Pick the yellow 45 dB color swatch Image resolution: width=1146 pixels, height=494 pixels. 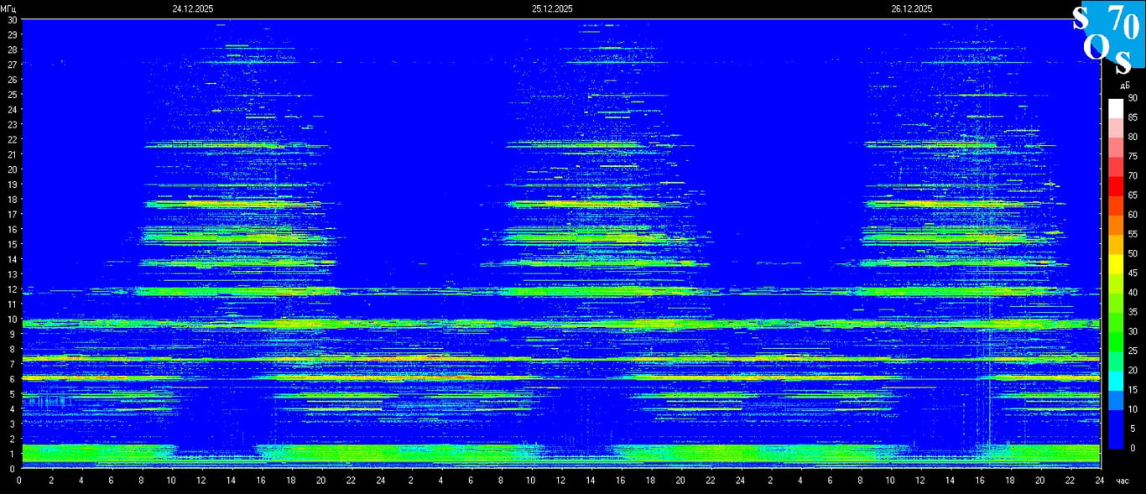[x=1115, y=264]
